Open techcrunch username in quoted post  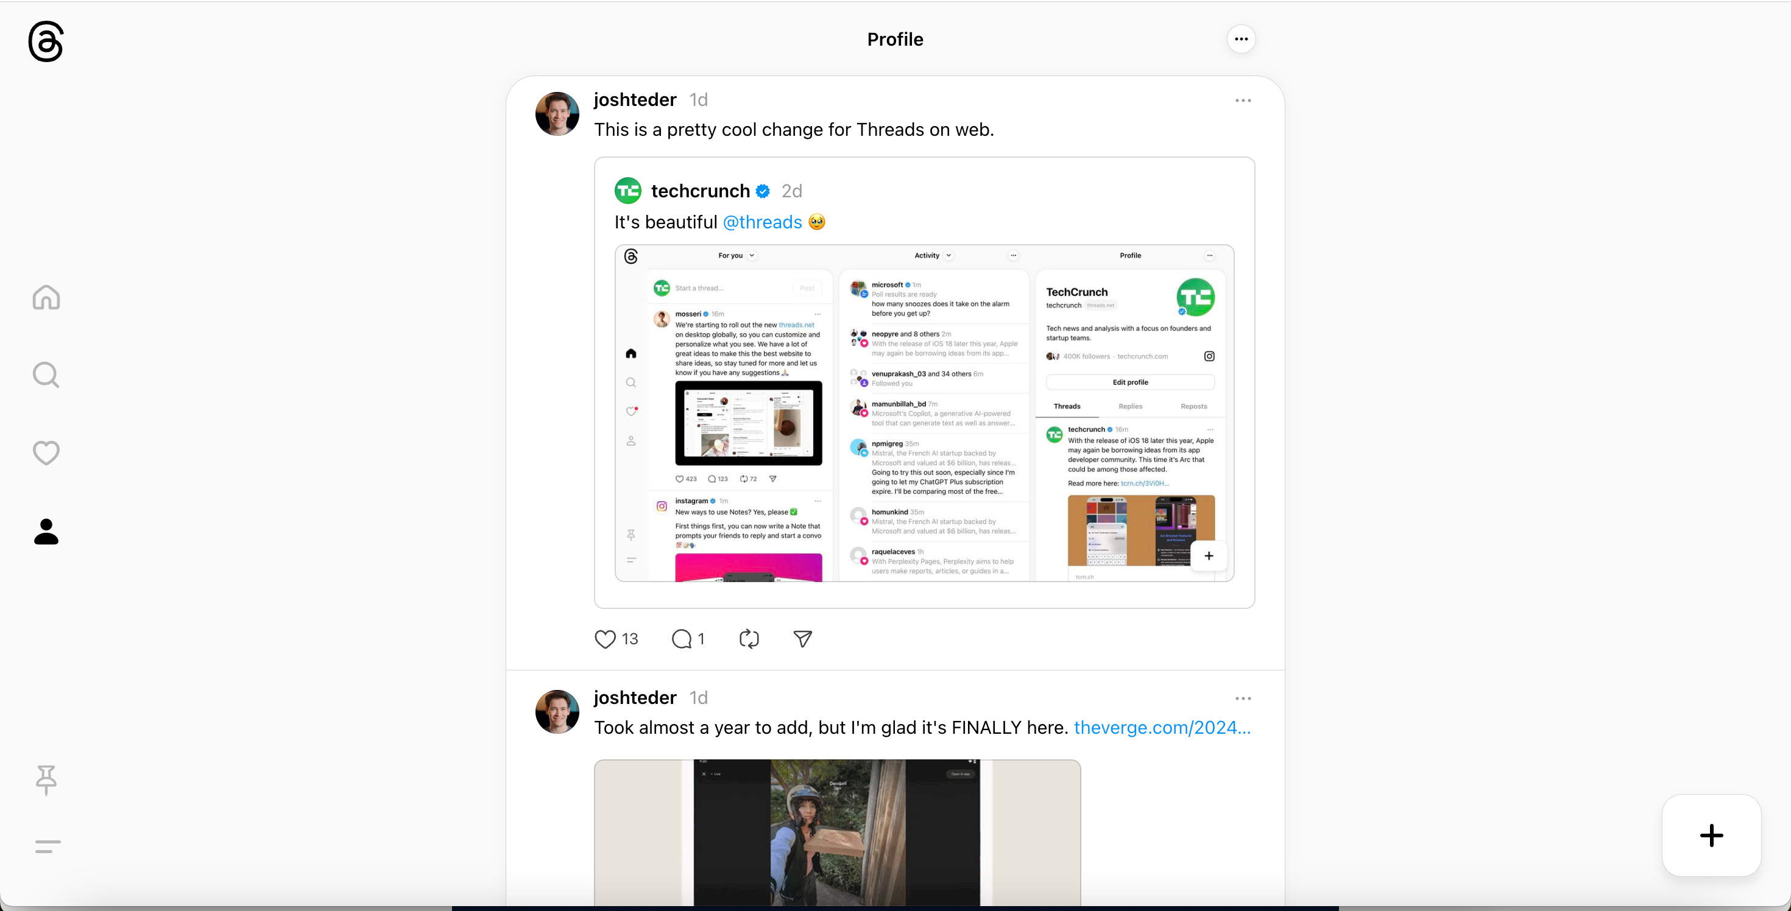pos(700,191)
